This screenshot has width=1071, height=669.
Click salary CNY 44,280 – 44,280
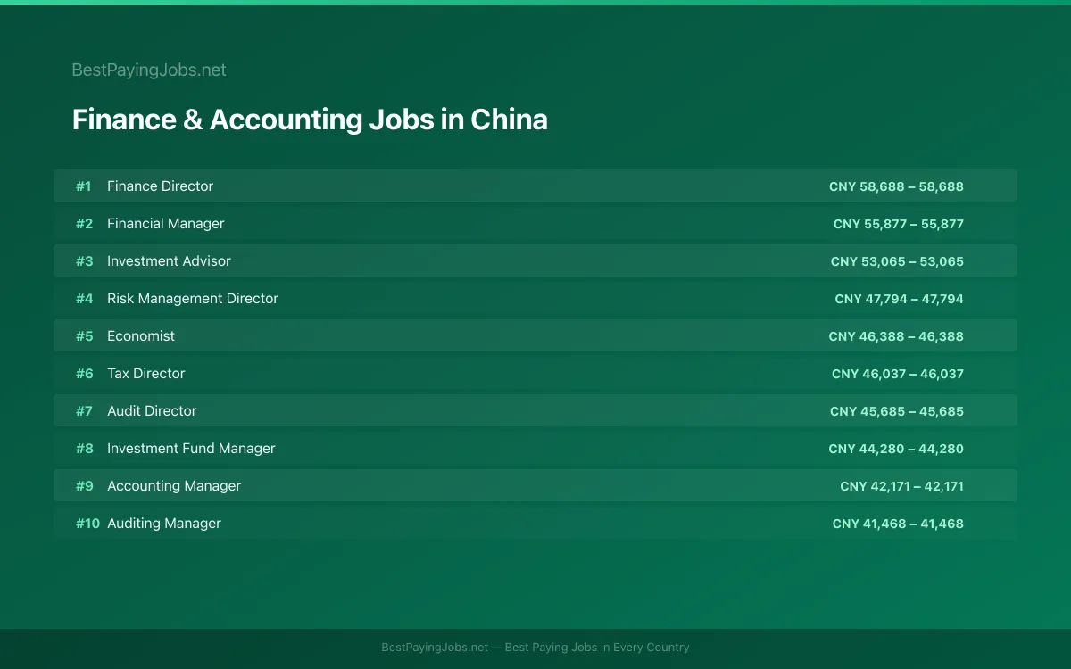[x=896, y=449]
